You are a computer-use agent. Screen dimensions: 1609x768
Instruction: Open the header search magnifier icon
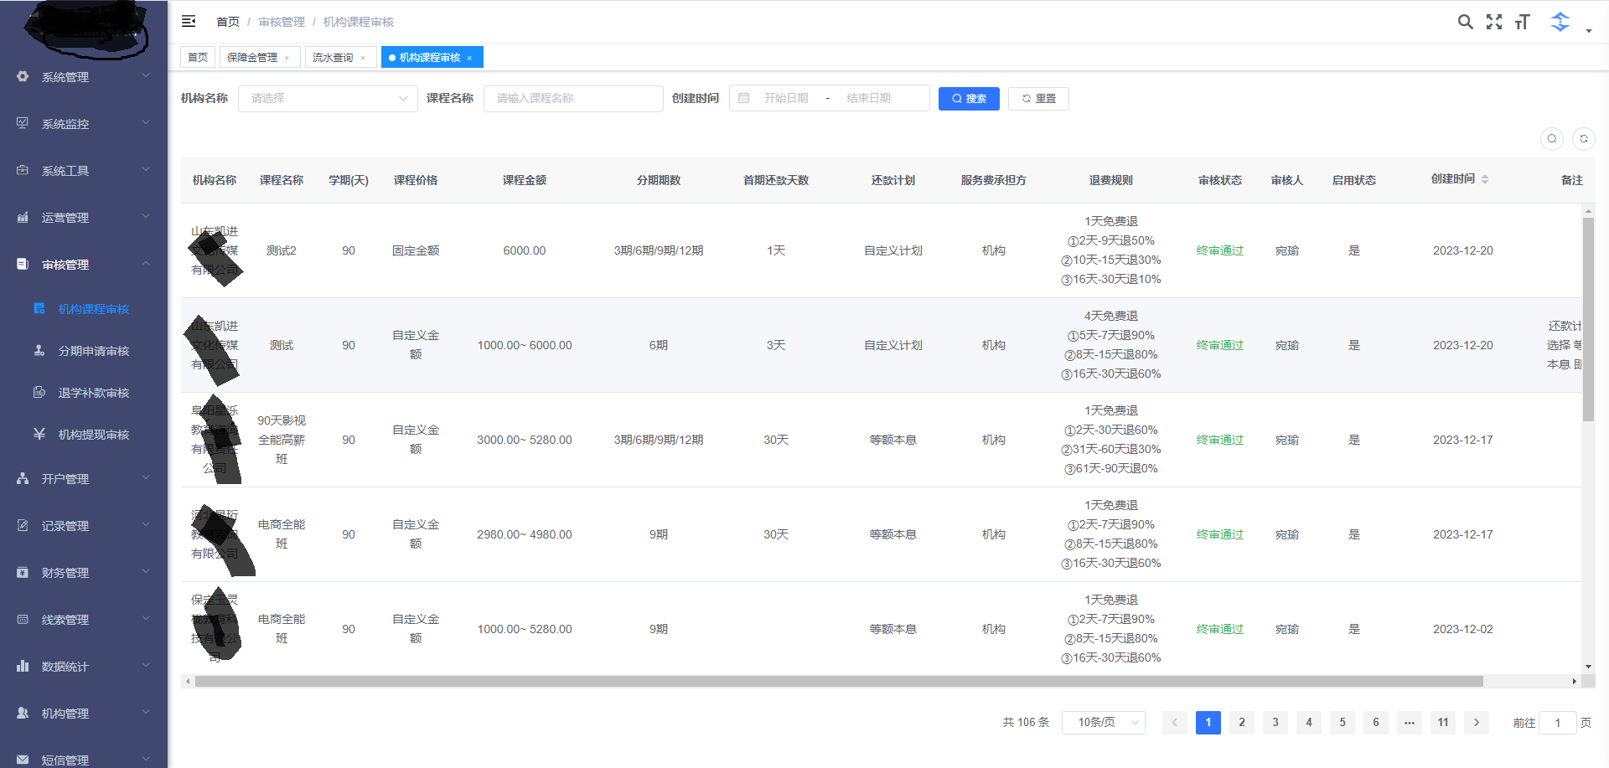[1465, 22]
